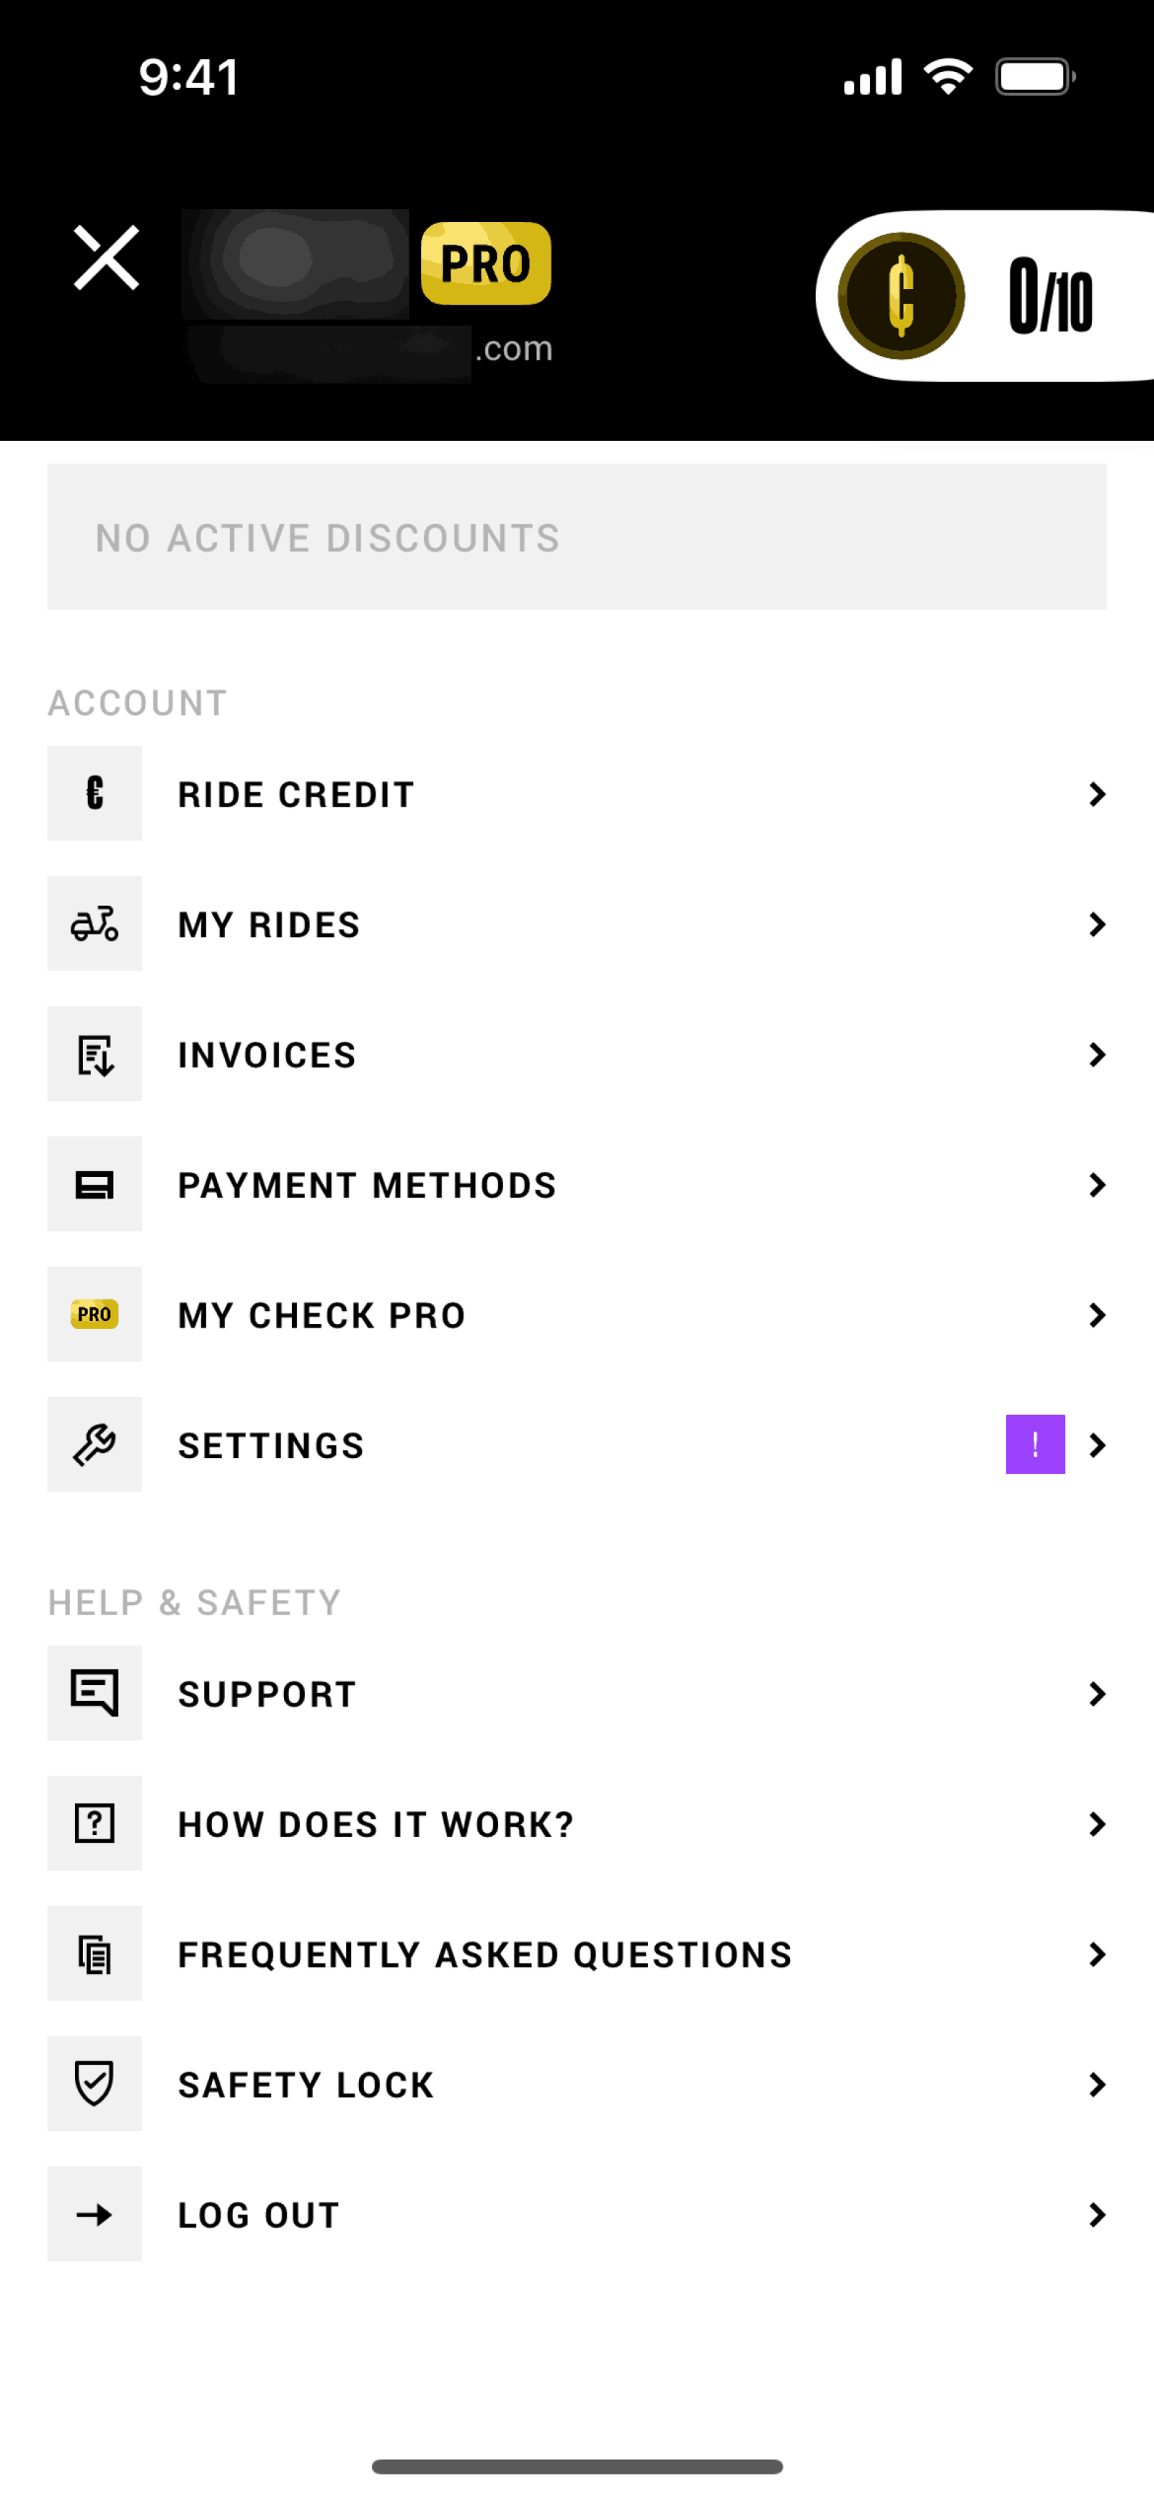1154x2498 pixels.
Task: Close the account menu with the X icon
Action: pyautogui.click(x=107, y=258)
